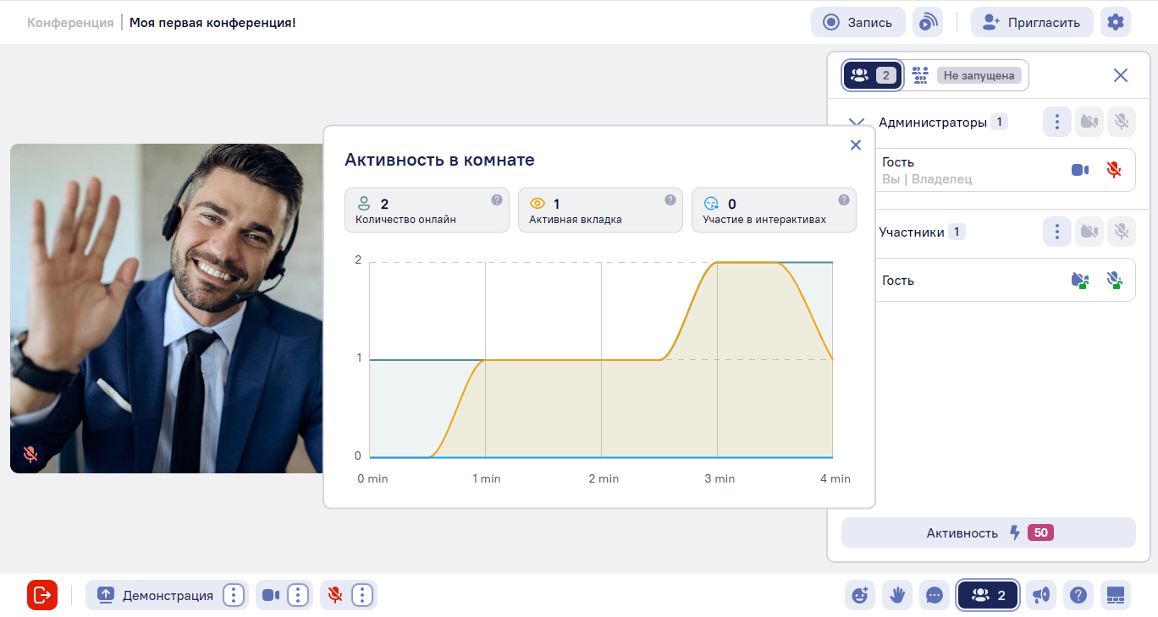This screenshot has height=617, width=1158.
Task: Collapse the Администраторы group chevron
Action: point(857,123)
